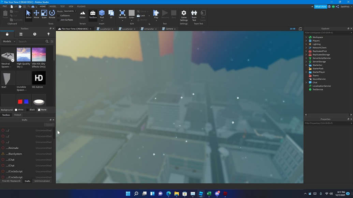Switch to the MODEL ribbon tab
Viewport: 353px width, 198px height.
tap(53, 6)
